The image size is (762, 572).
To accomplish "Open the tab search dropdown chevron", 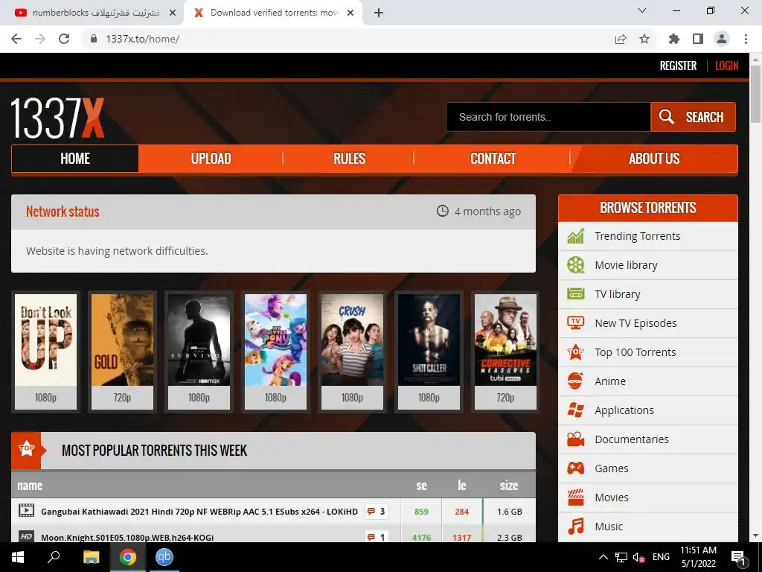I will pyautogui.click(x=642, y=10).
